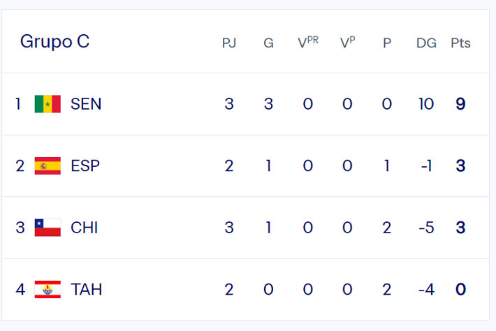Screen dimensions: 496x331
Task: Click Senegal's goal difference of 10
Action: point(426,104)
